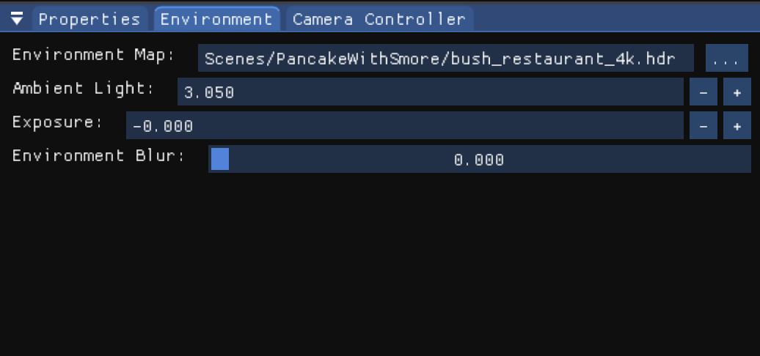Image resolution: width=760 pixels, height=356 pixels.
Task: Click the "Exposure:" label
Action: pyautogui.click(x=58, y=122)
